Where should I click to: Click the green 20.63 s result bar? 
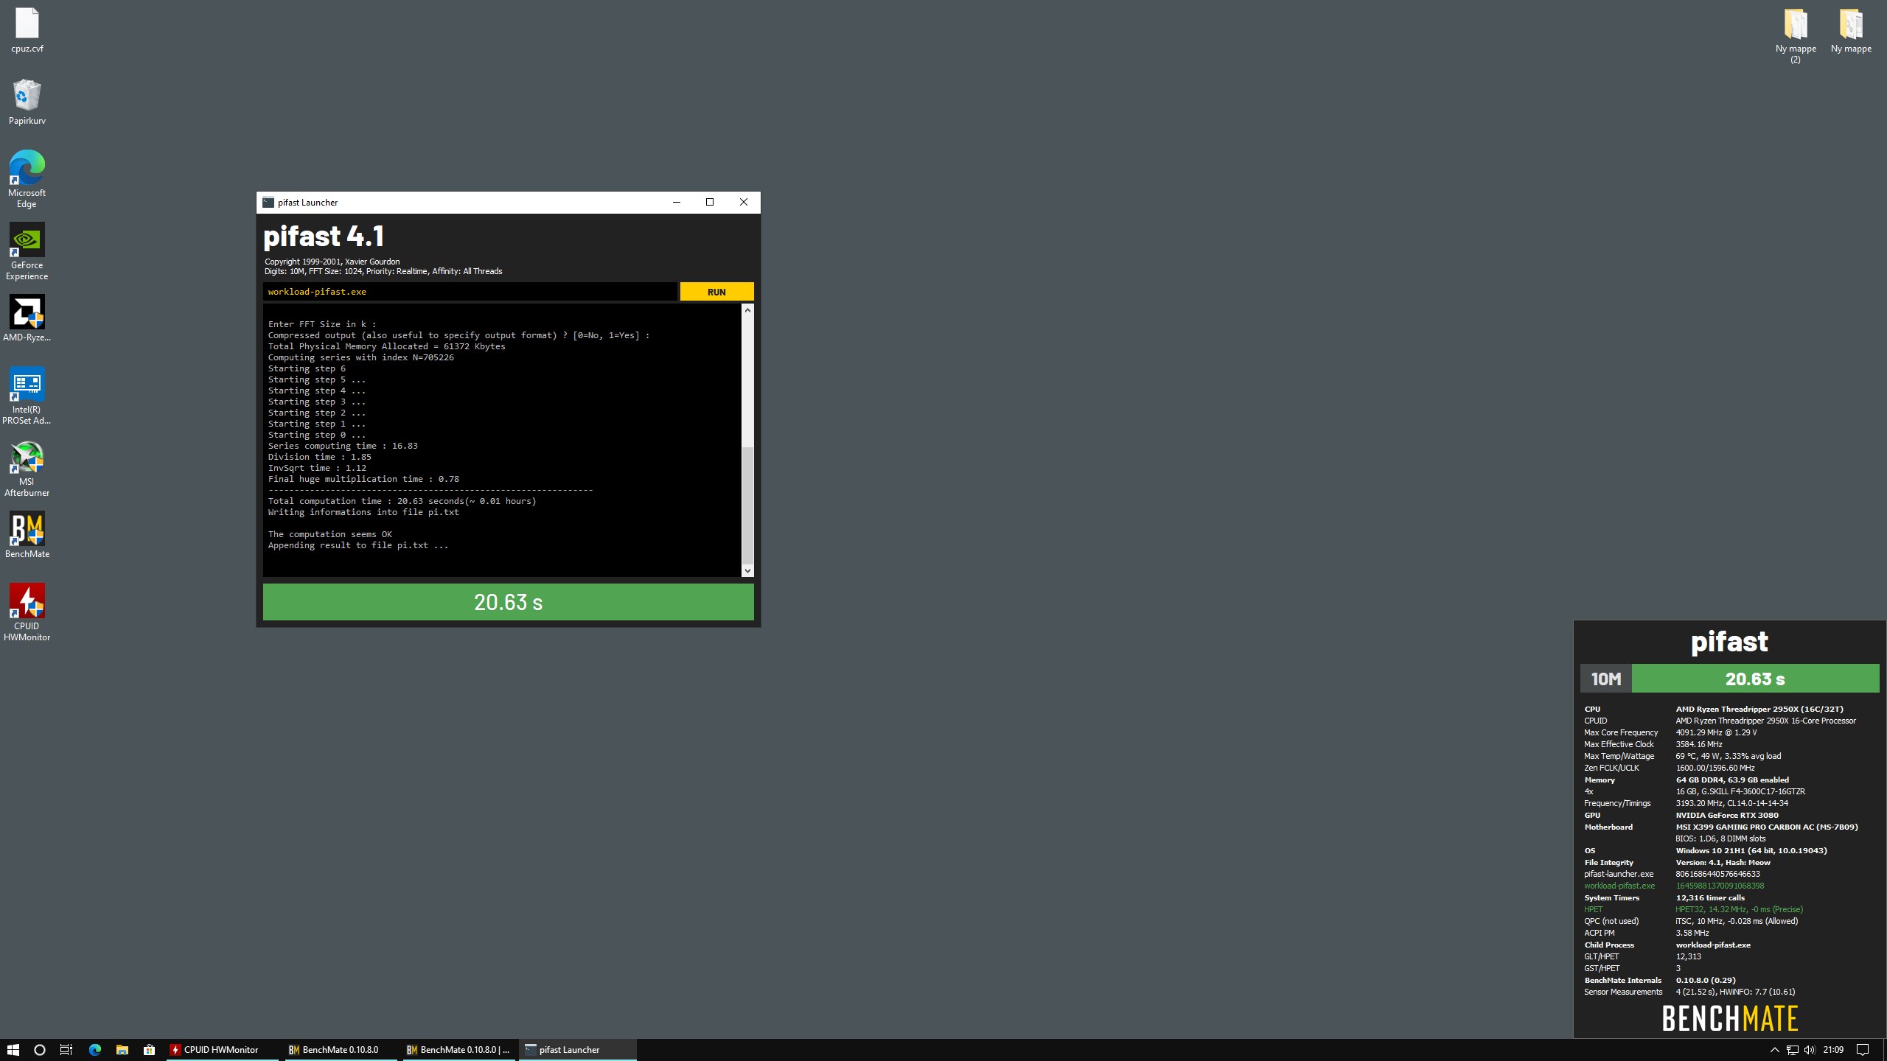(509, 602)
